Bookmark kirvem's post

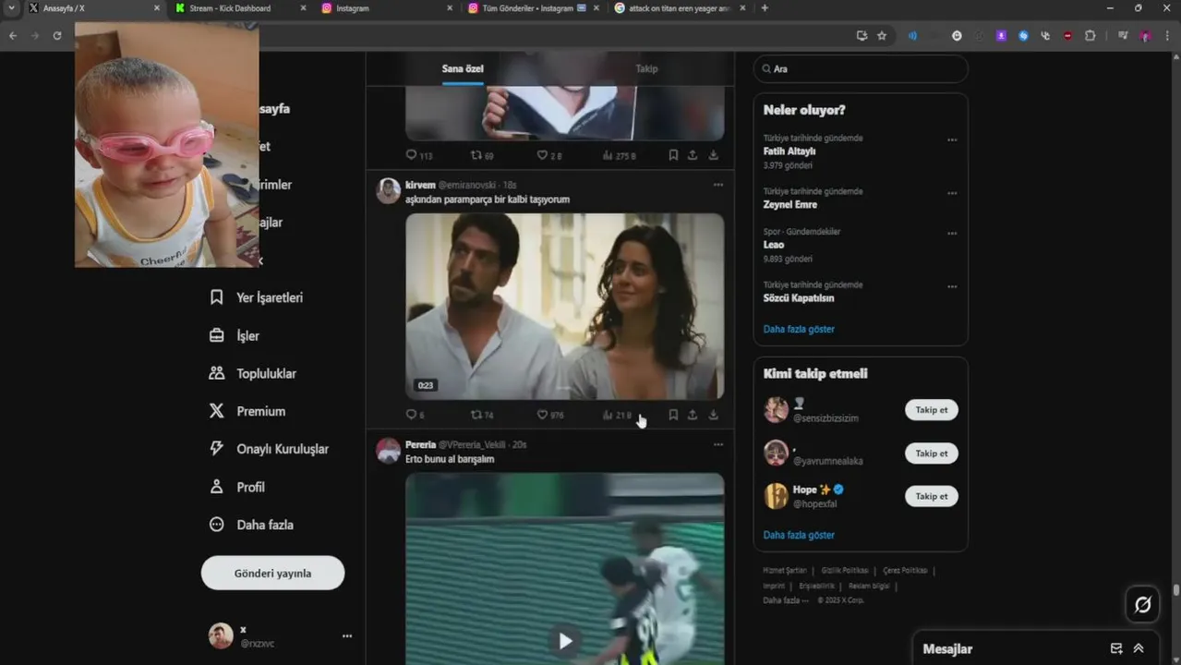click(x=673, y=416)
